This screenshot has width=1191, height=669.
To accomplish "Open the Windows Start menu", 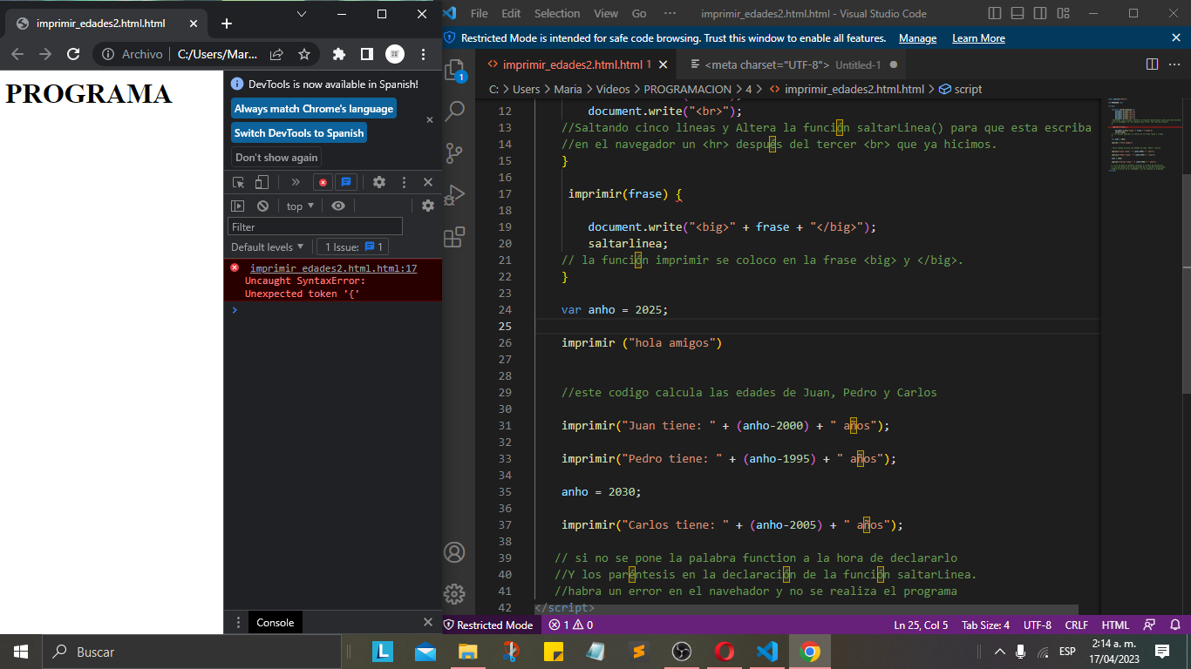I will coord(21,652).
